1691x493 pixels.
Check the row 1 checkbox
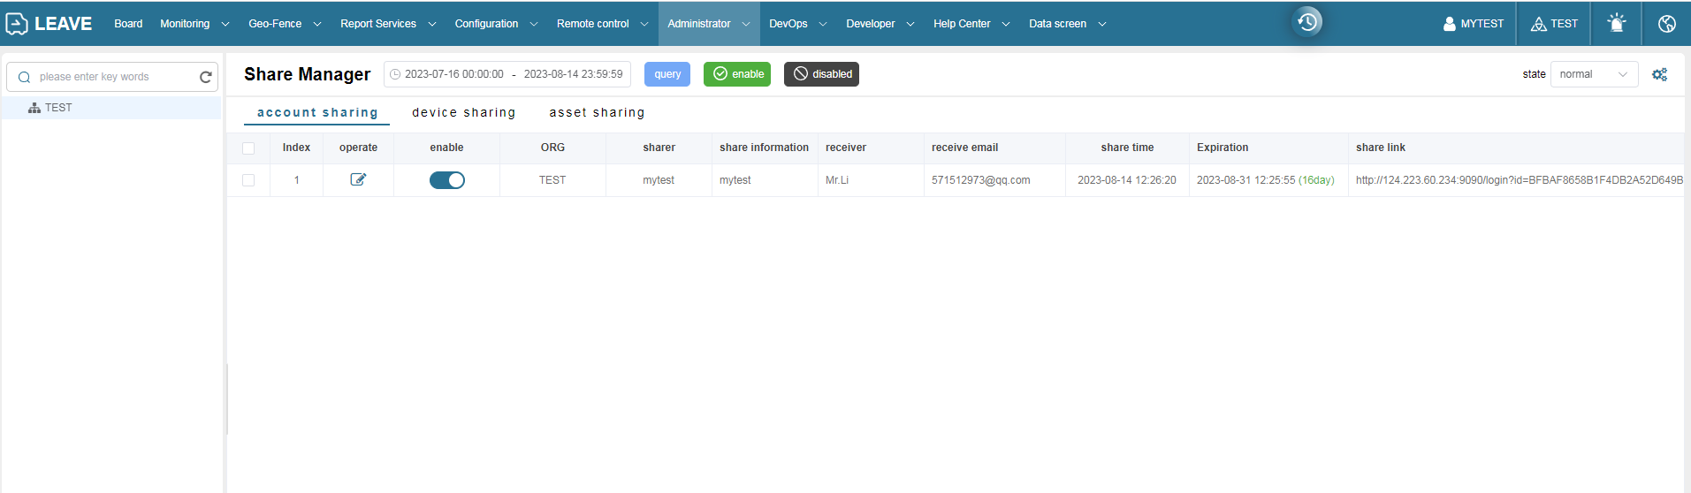[248, 180]
